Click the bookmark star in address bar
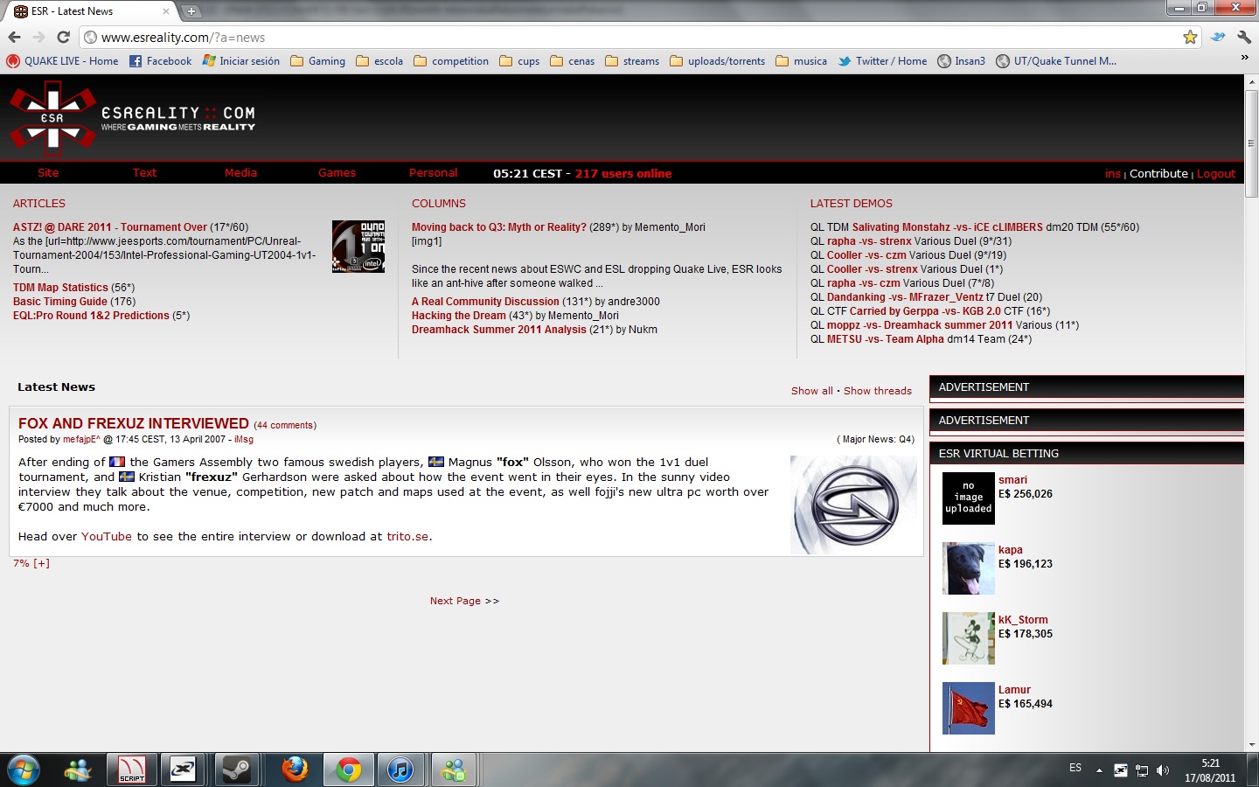The image size is (1259, 787). click(1190, 37)
